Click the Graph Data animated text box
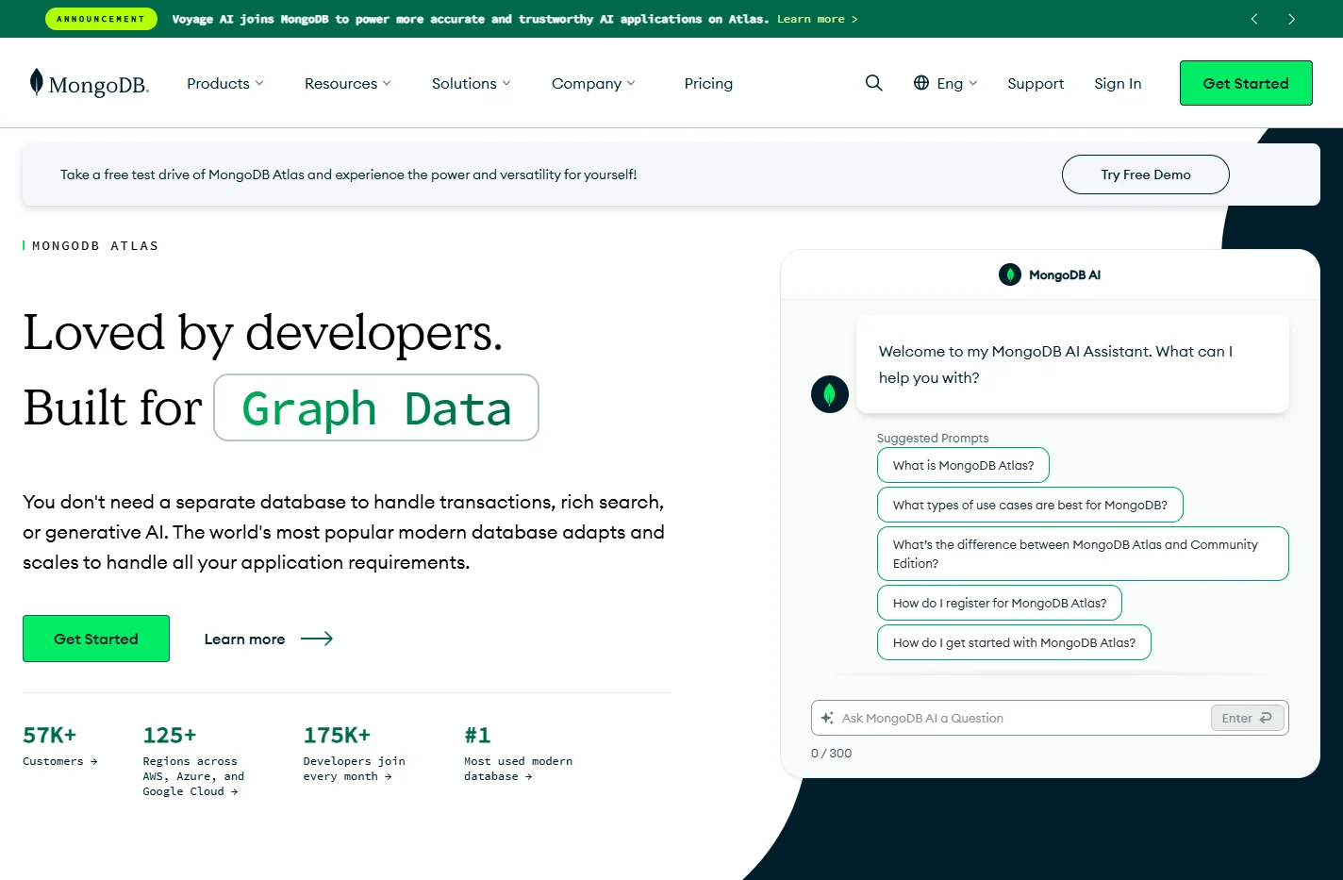Image resolution: width=1343 pixels, height=880 pixels. coord(376,407)
